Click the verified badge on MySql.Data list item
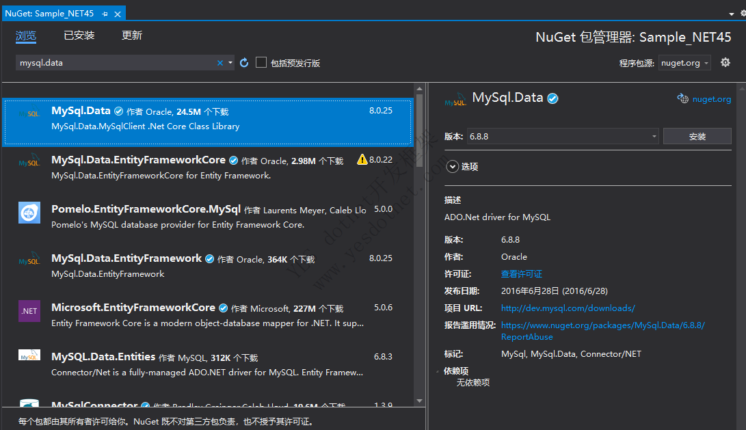This screenshot has width=746, height=430. tap(118, 111)
